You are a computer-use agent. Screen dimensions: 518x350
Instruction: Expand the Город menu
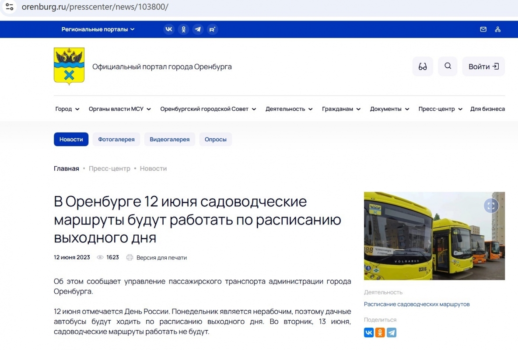click(x=67, y=109)
